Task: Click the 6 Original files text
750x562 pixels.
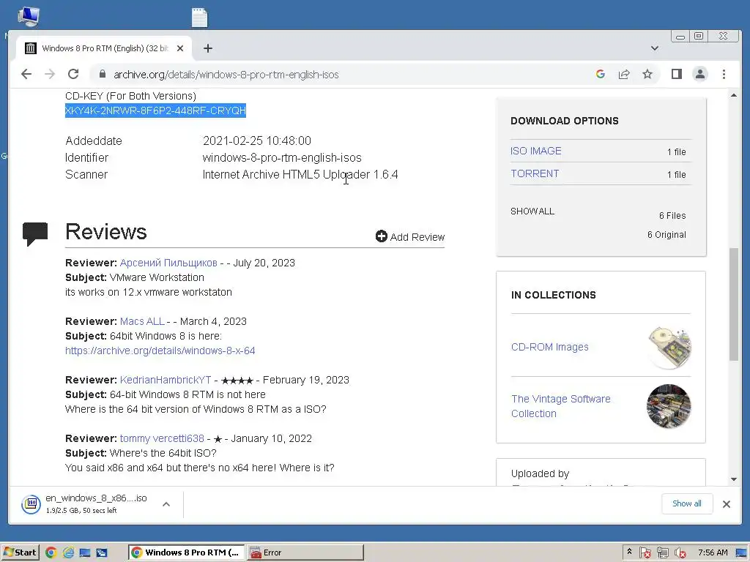Action: click(667, 235)
